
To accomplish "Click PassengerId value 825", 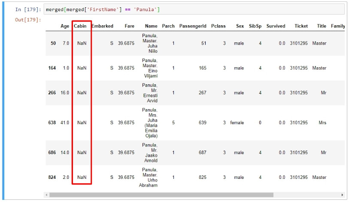I will 203,177.
